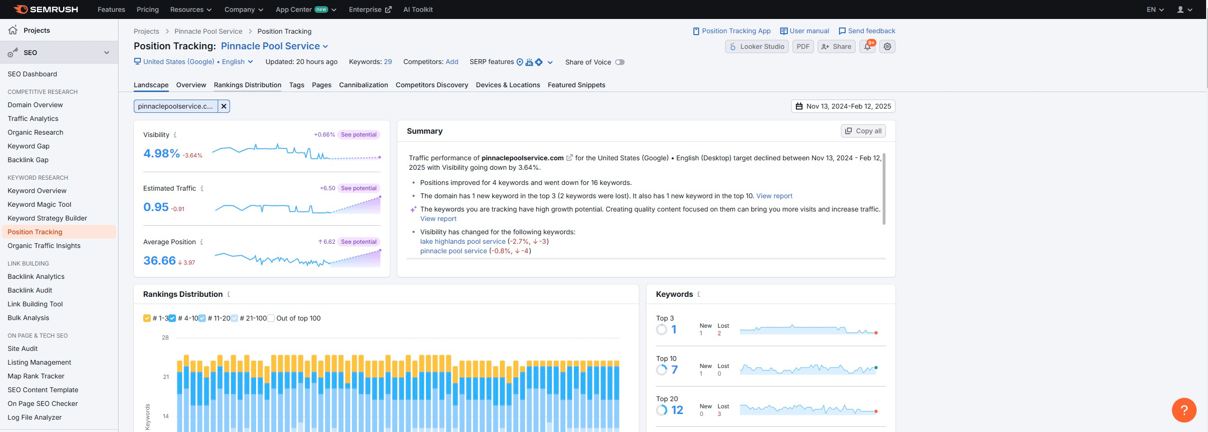Remove the pinnaclepoolservice.com domain filter
The width and height of the screenshot is (1208, 432).
click(x=224, y=106)
